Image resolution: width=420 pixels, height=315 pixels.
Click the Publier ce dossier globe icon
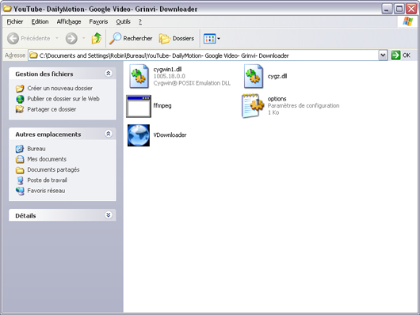tap(20, 99)
